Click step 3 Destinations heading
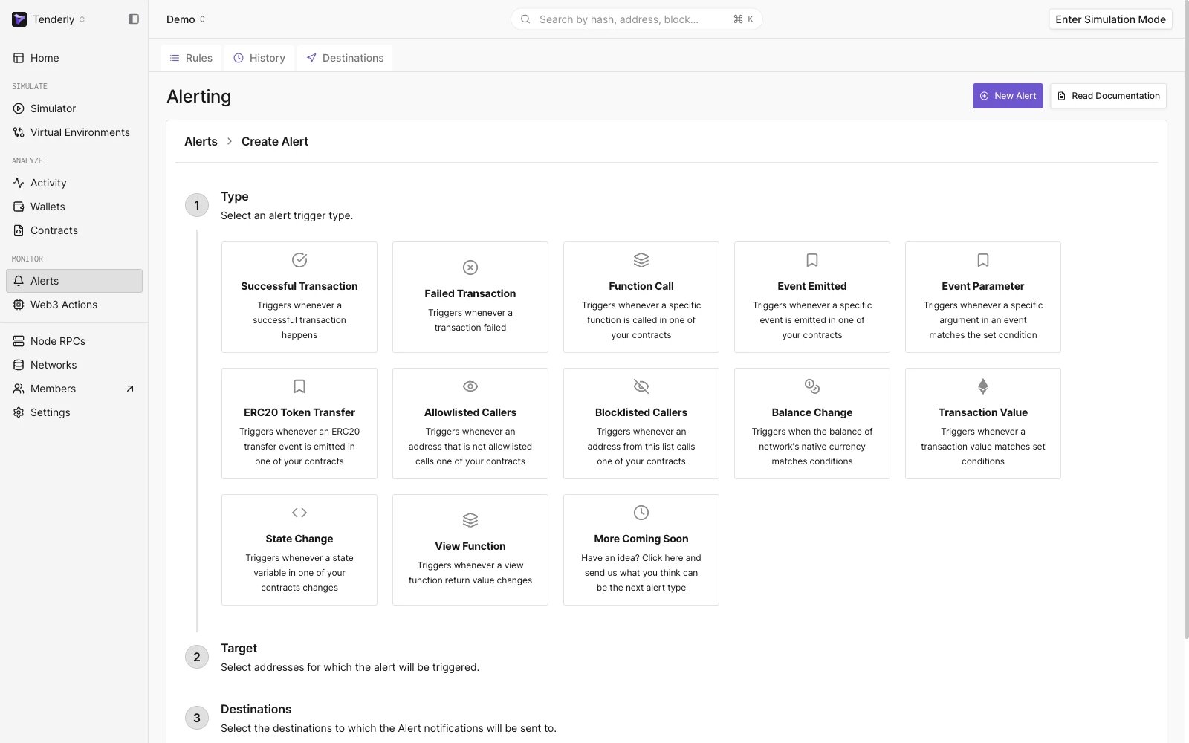The width and height of the screenshot is (1189, 743). (256, 709)
